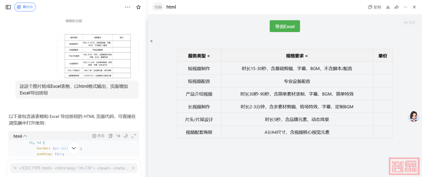Star this conversation as favorite
Viewport: 422px width, 177px height.
point(138,7)
